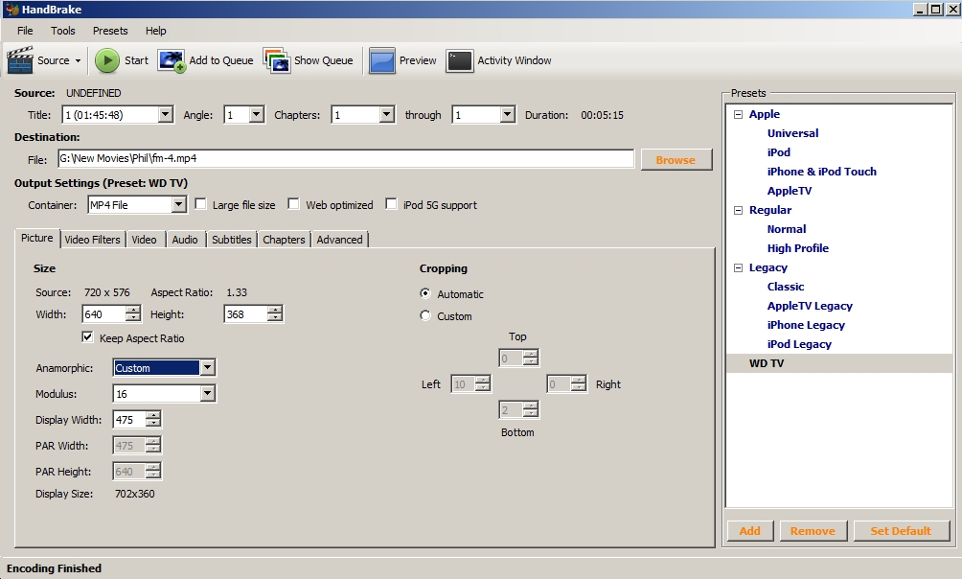Select the High Profile preset
The height and width of the screenshot is (579, 962).
point(797,248)
